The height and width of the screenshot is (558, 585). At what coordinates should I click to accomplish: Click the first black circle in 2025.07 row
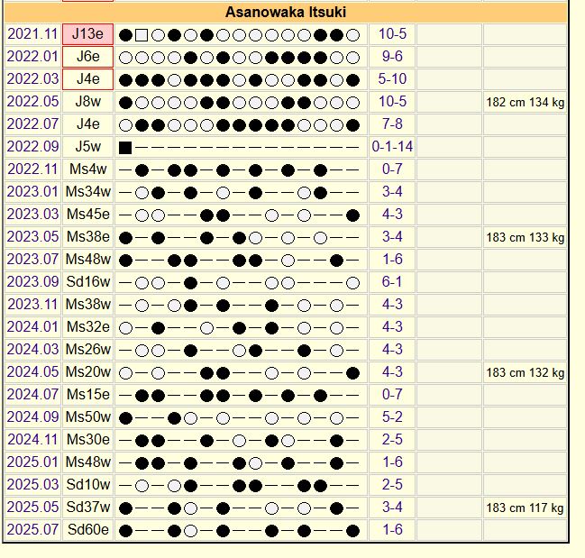tap(125, 531)
